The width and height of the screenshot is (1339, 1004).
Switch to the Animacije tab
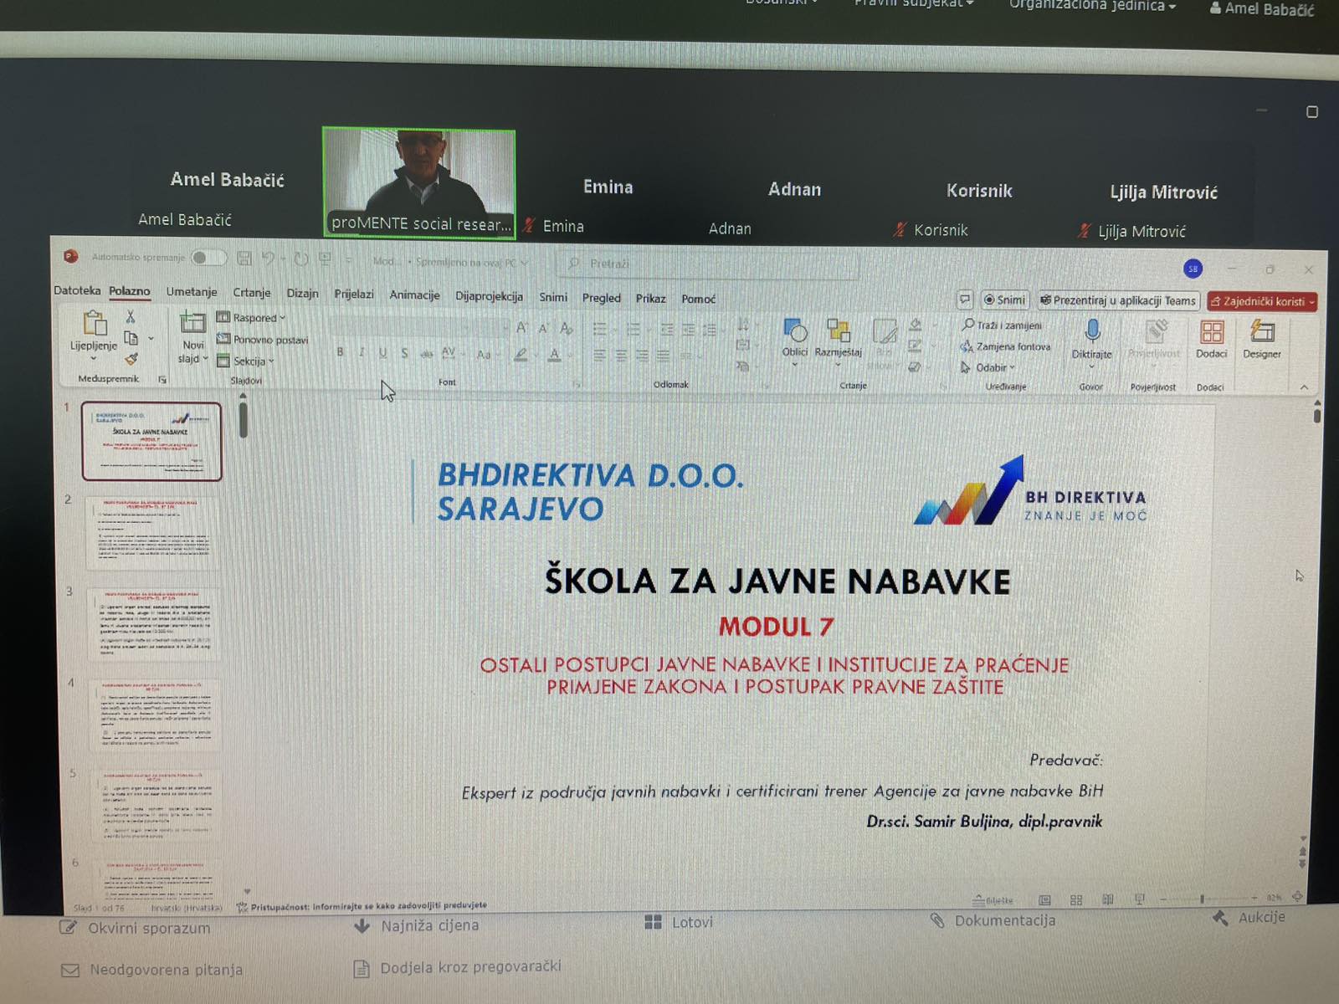(414, 295)
